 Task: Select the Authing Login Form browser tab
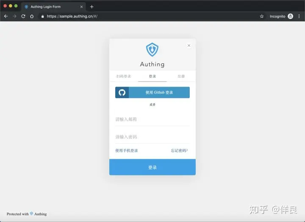pyautogui.click(x=53, y=7)
